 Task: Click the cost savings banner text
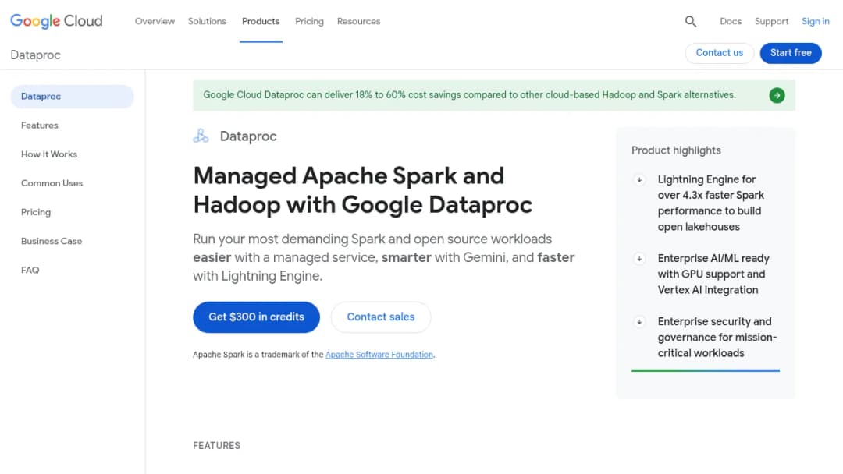469,95
